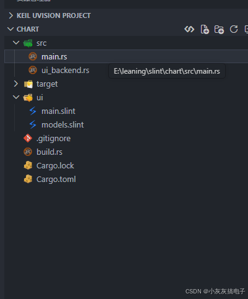Screen dimensions: 248x299
Task: Click the New Folder icon in CHART header
Action: 219,29
